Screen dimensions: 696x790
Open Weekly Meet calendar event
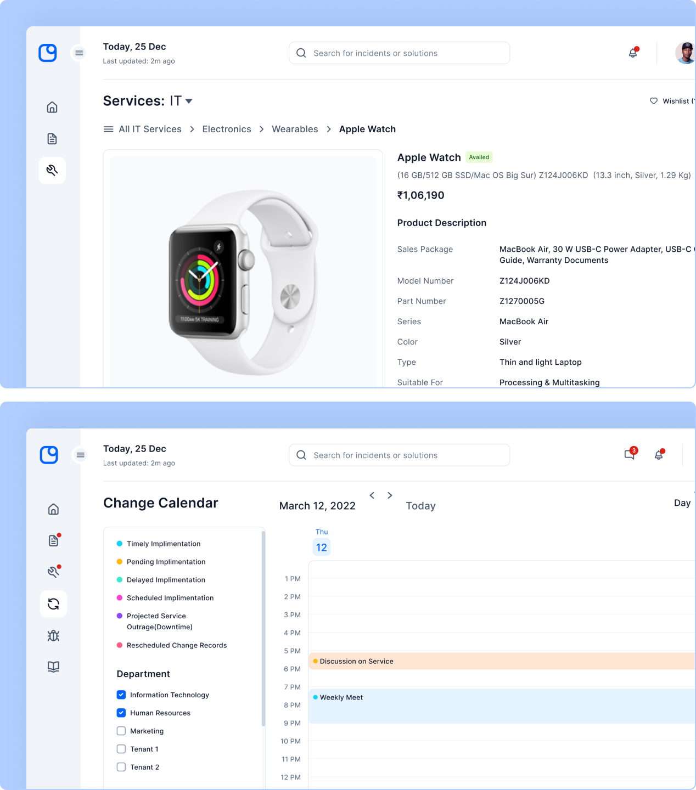(x=502, y=707)
